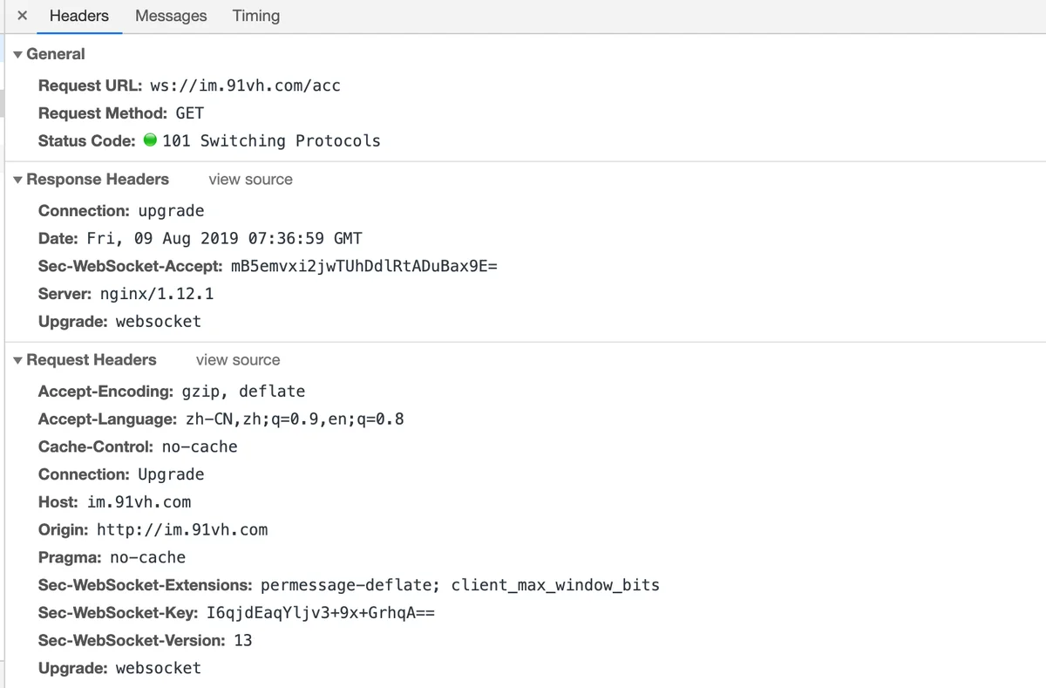This screenshot has height=688, width=1046.
Task: Select the Headers tab
Action: pos(79,16)
